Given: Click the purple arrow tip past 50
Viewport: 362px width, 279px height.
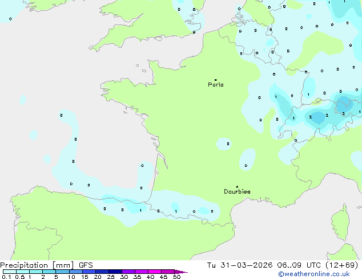Looking at the screenshot, I should click(x=181, y=272).
